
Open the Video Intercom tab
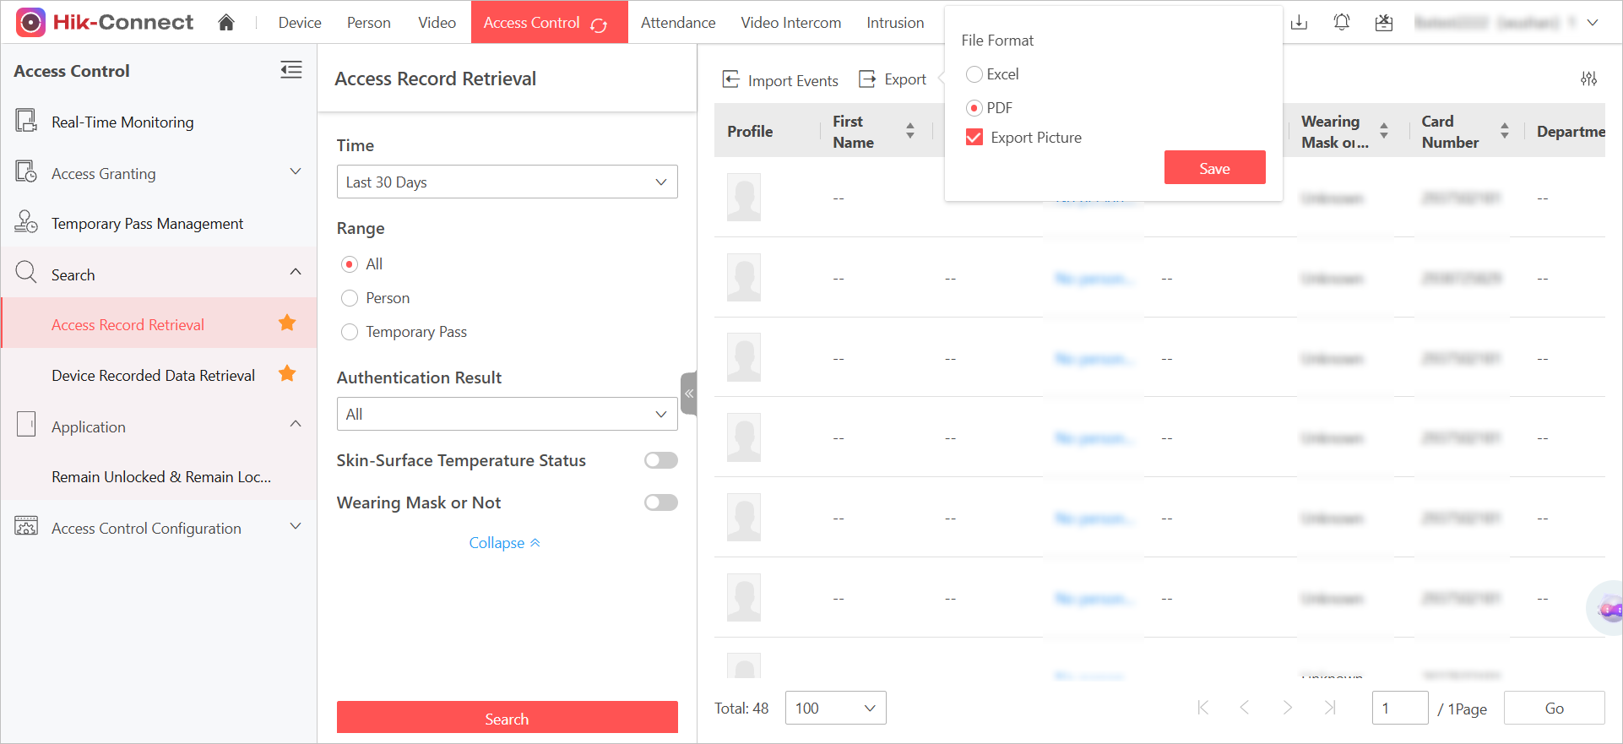pos(791,23)
